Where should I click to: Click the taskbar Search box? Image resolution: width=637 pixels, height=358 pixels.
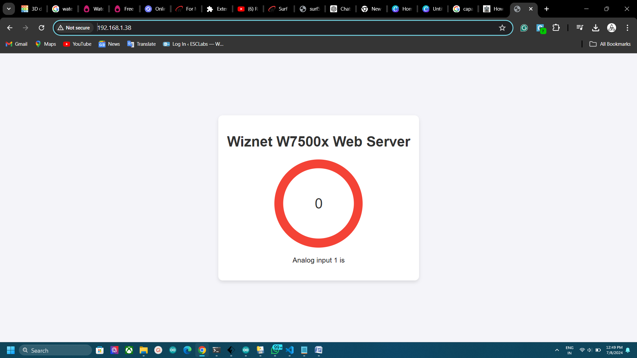(55, 350)
